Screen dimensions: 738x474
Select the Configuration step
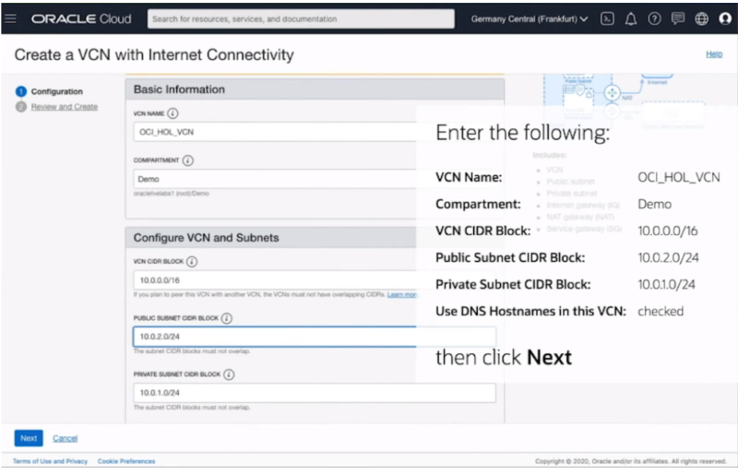56,91
